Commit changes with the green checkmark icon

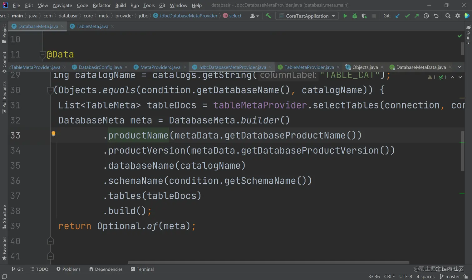tap(407, 16)
